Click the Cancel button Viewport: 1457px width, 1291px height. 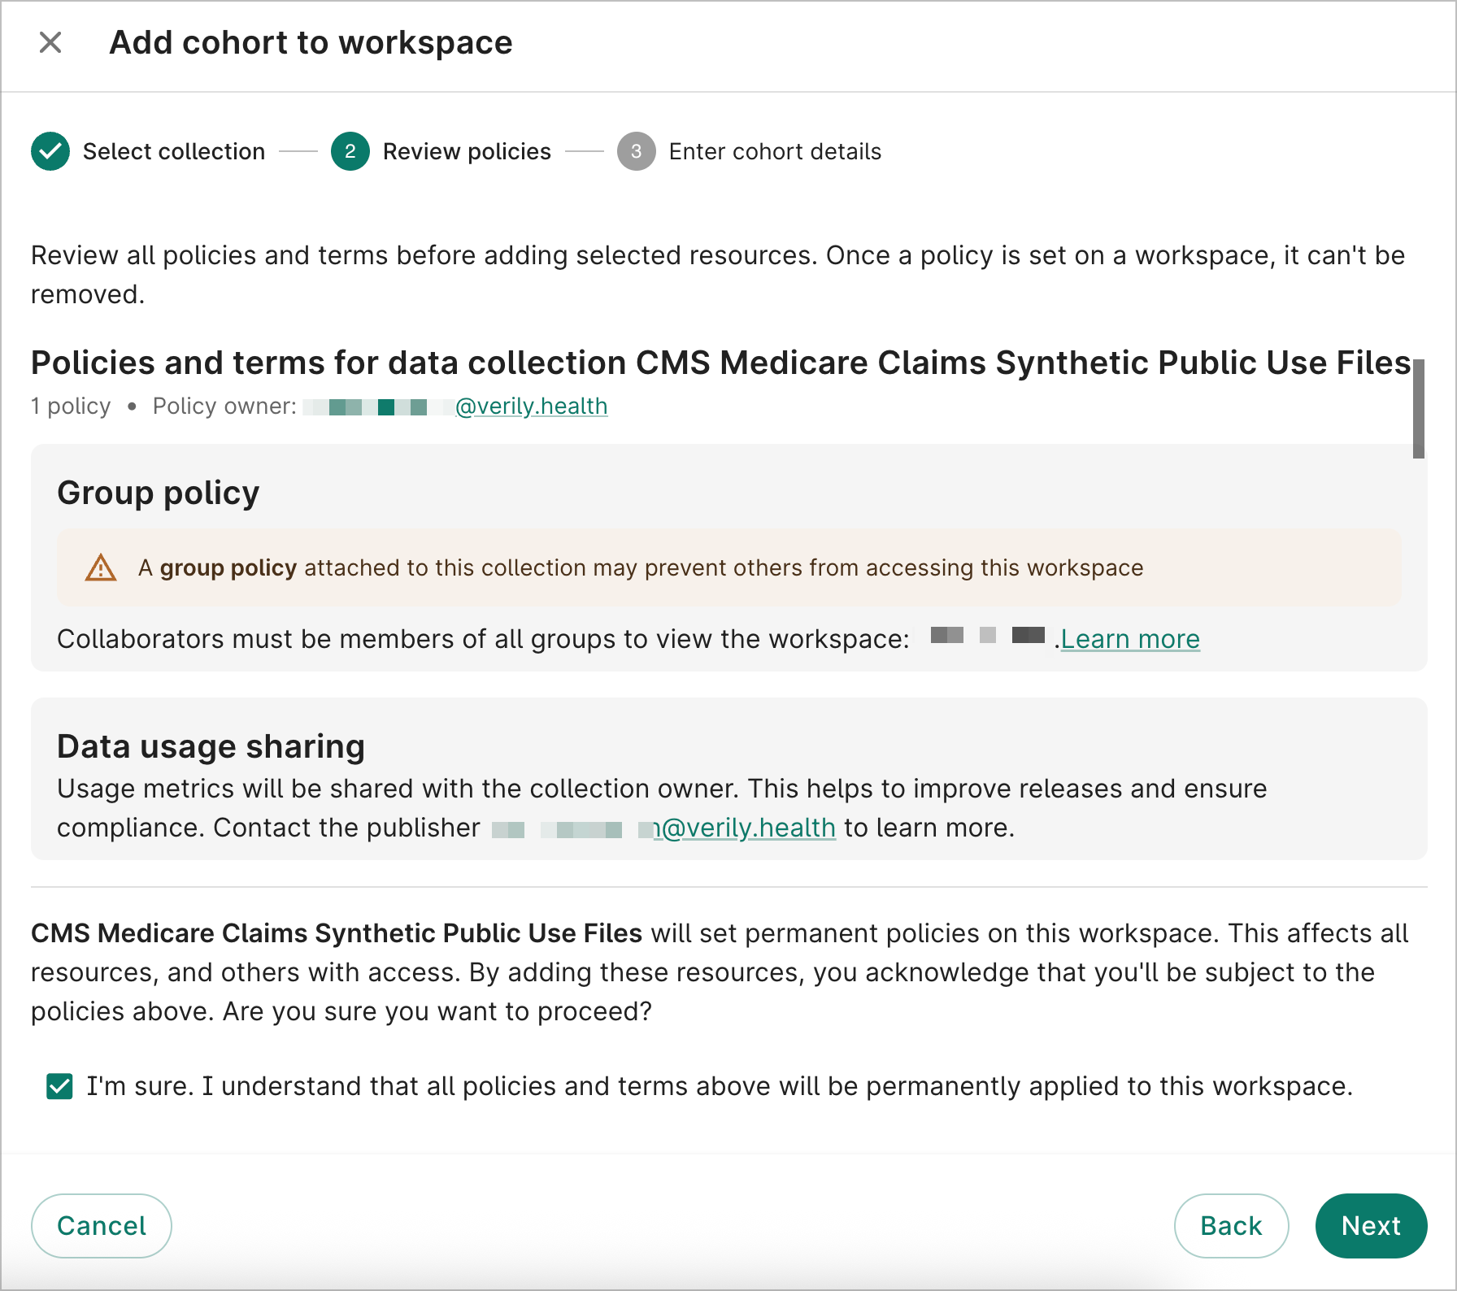tap(101, 1225)
